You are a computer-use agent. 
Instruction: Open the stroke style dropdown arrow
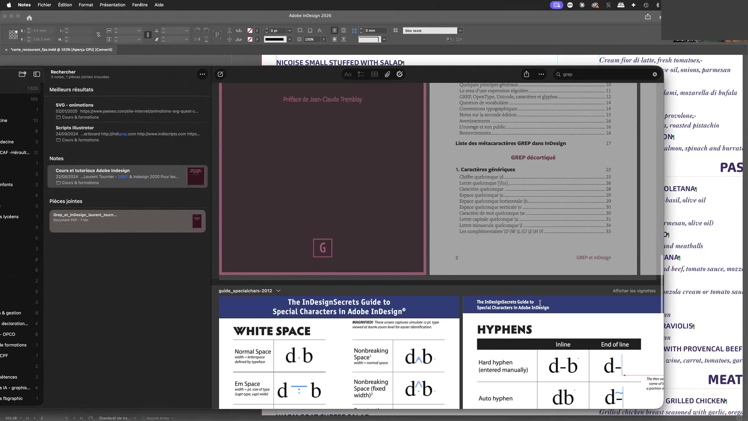point(290,39)
